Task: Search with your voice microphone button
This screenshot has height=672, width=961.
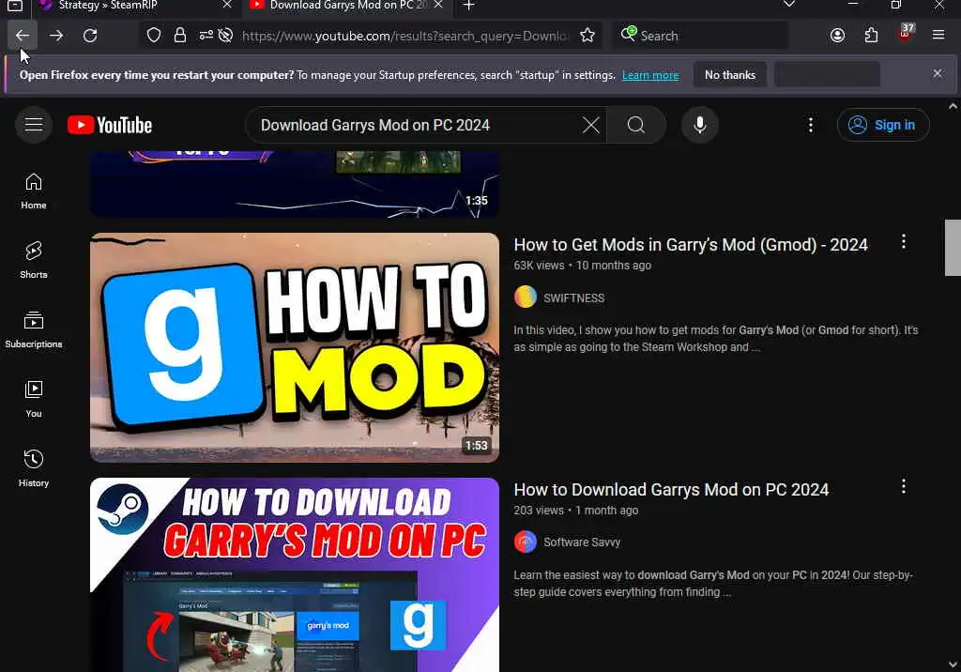Action: point(699,125)
